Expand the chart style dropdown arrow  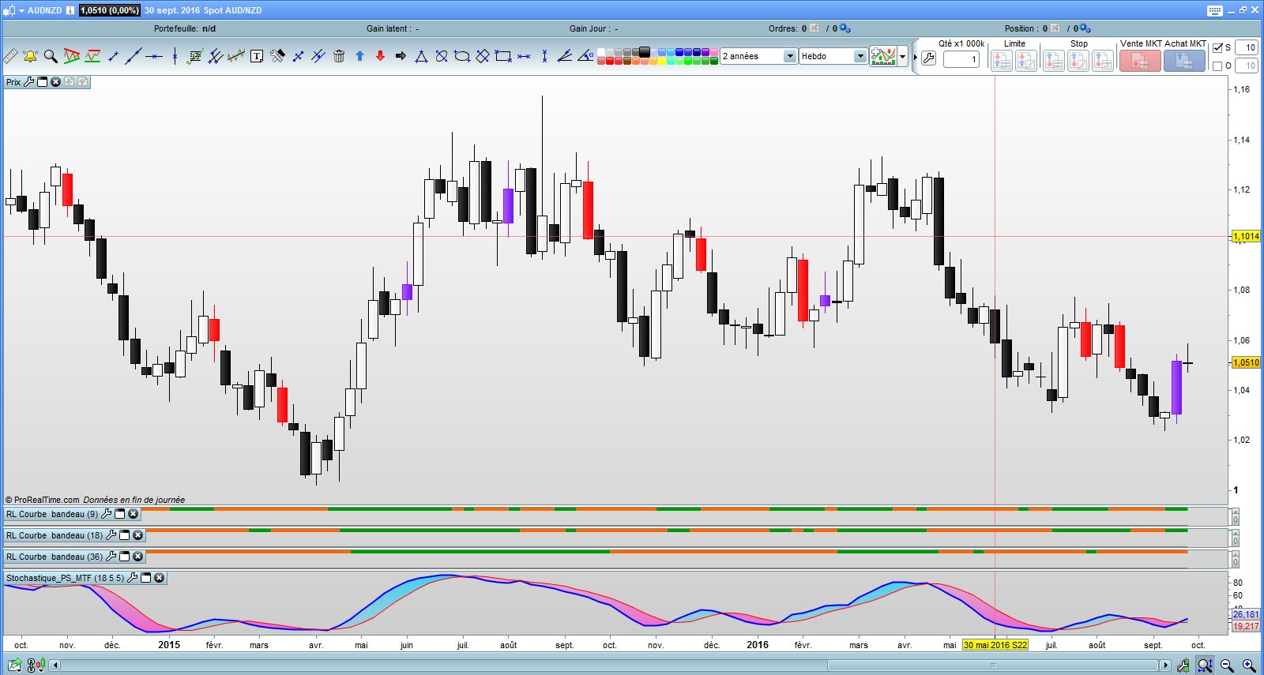[x=903, y=56]
